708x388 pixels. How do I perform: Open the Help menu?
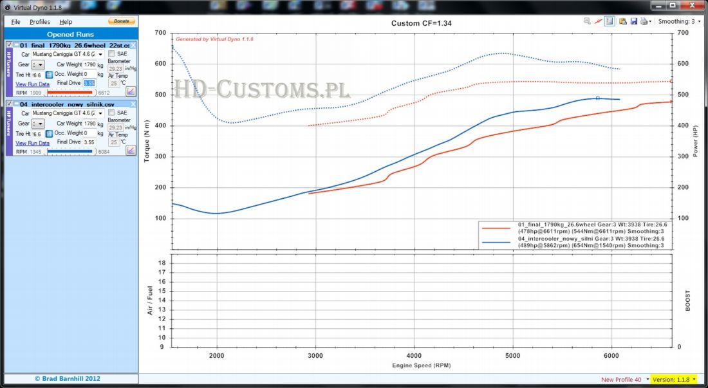click(66, 22)
